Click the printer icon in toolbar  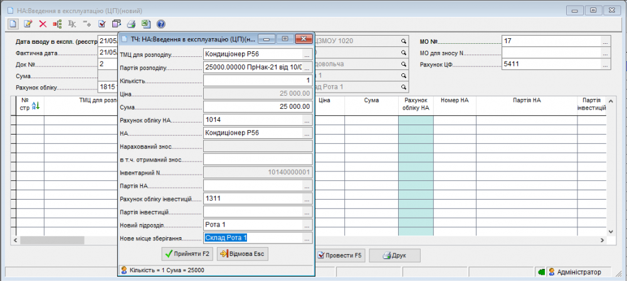tap(132, 24)
